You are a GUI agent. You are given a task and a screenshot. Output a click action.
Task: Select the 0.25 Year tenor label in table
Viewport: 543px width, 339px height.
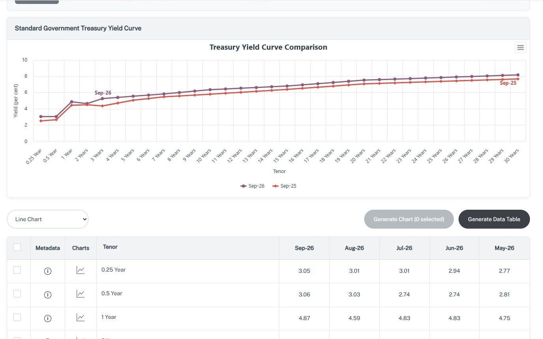113,270
